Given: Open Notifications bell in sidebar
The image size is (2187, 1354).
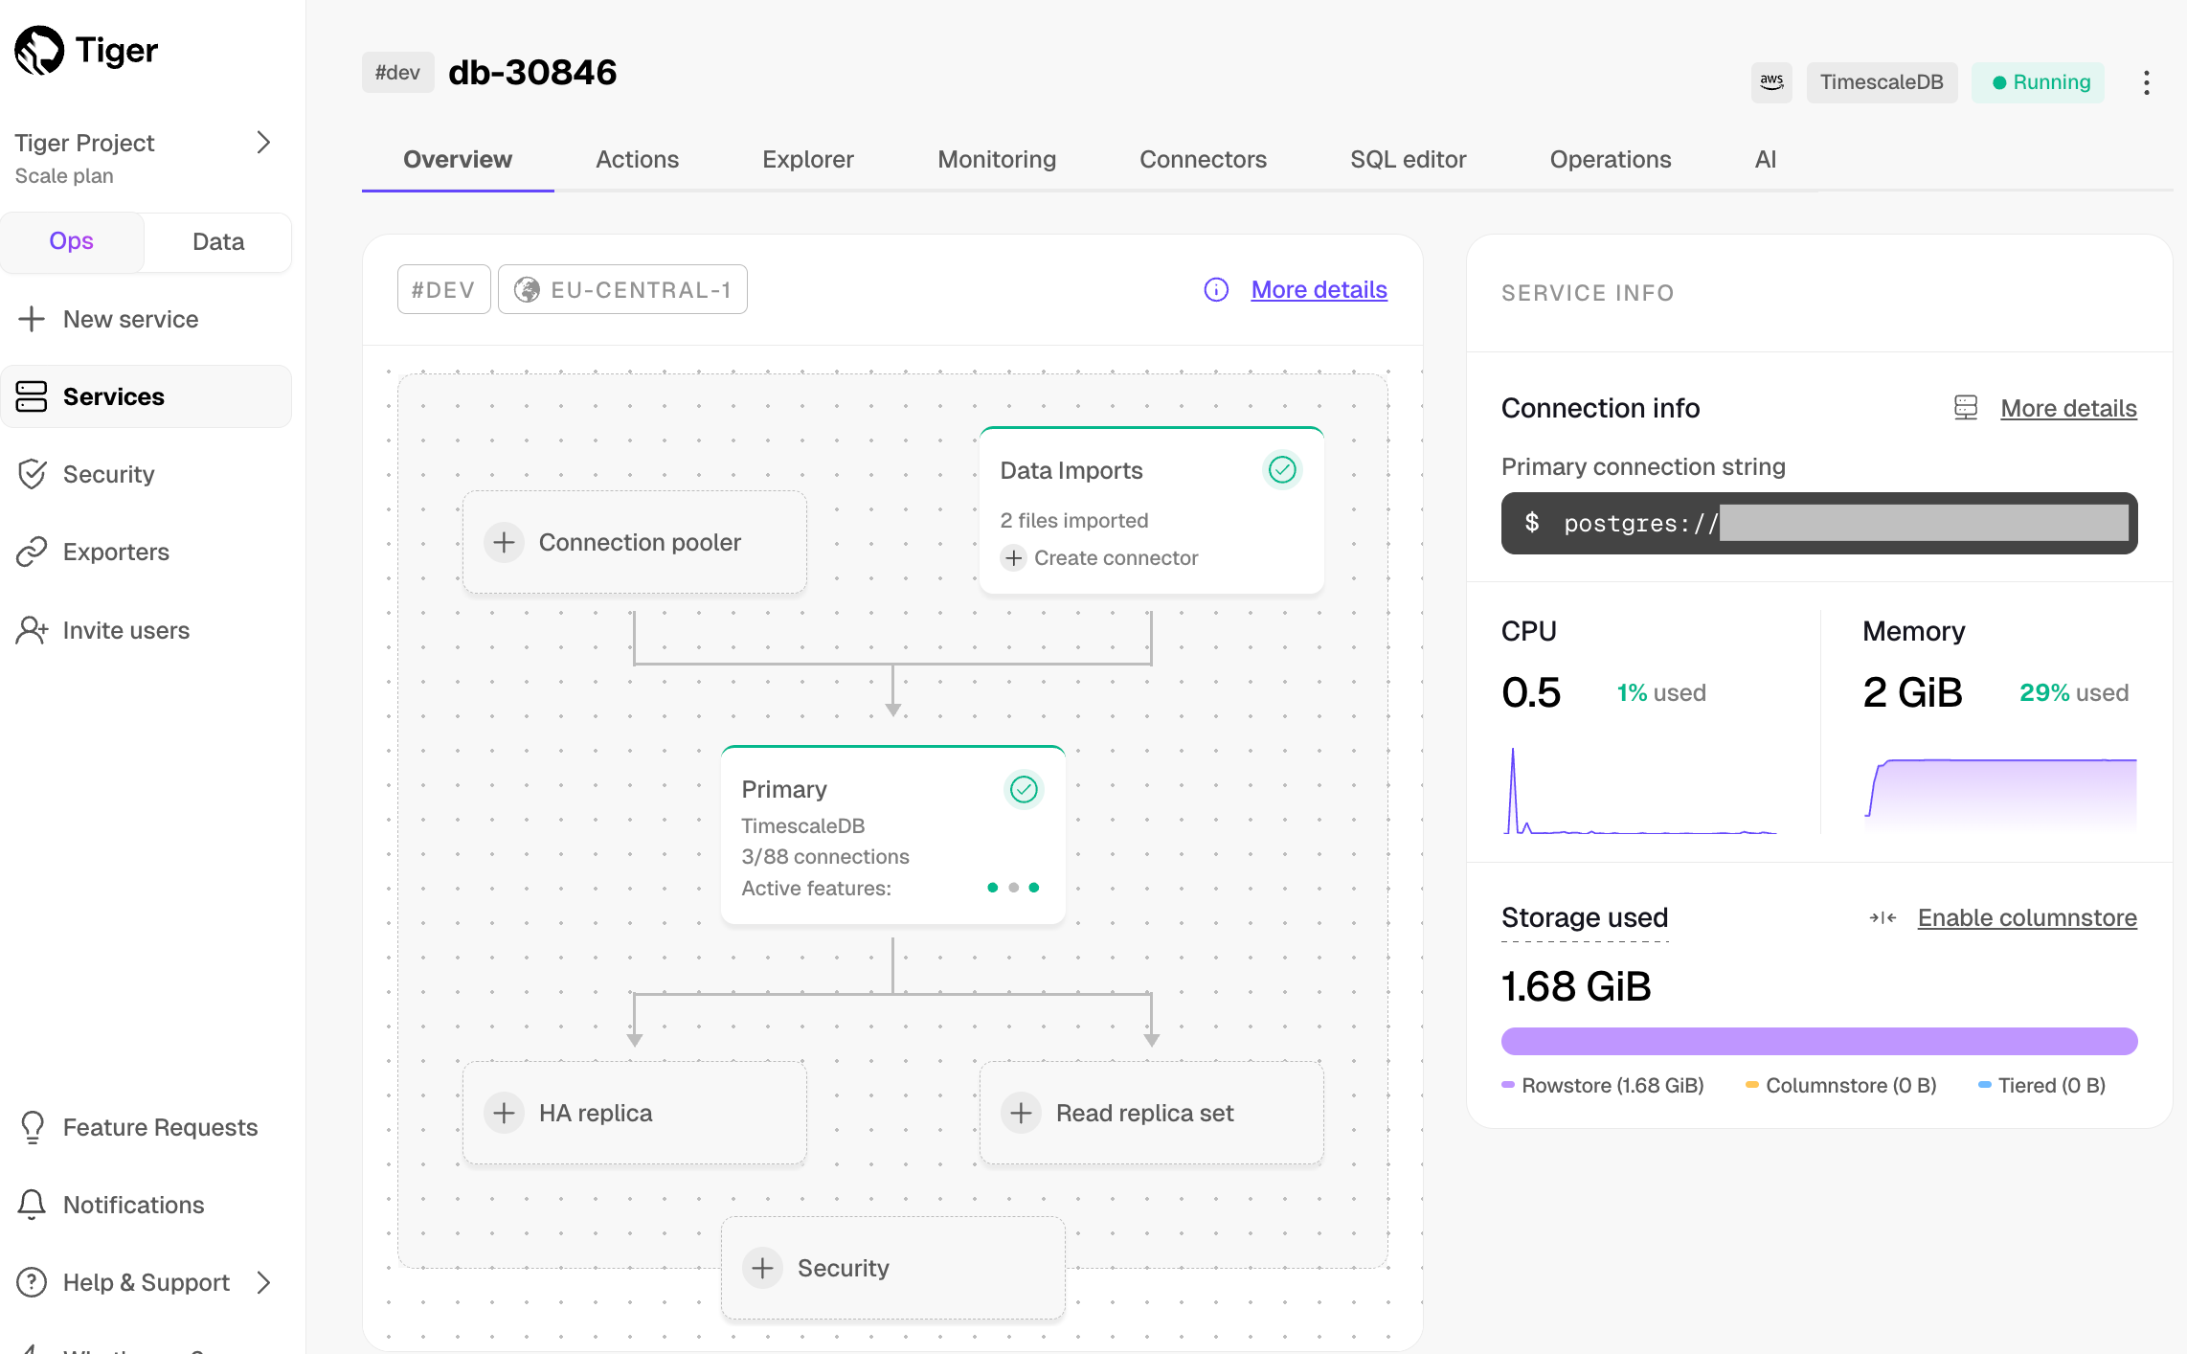Looking at the screenshot, I should pos(32,1205).
